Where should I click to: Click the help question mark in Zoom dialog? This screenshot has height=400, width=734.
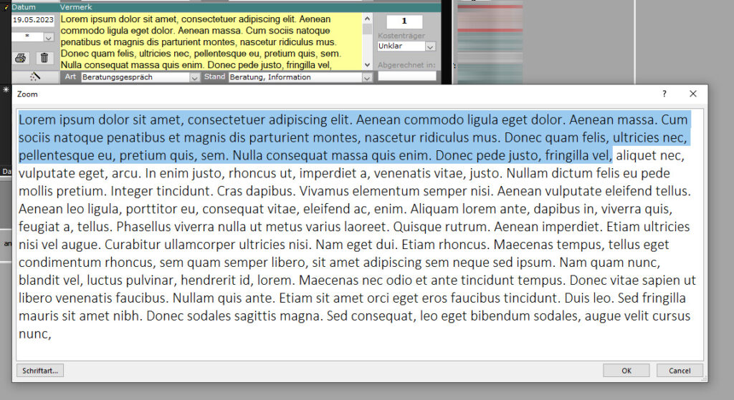coord(664,94)
